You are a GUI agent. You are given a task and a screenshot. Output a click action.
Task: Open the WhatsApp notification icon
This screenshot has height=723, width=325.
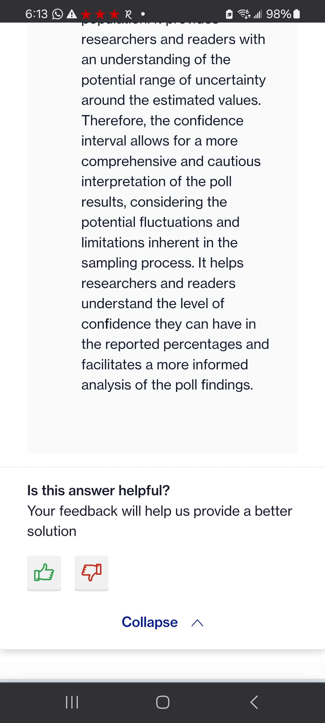point(57,14)
